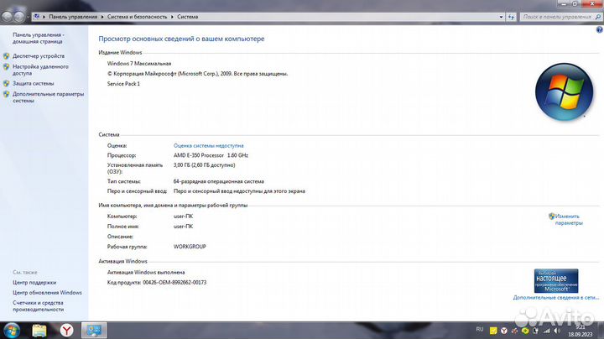This screenshot has width=604, height=339.
Task: Open Дополнительные параметры системы
Action: tap(48, 97)
